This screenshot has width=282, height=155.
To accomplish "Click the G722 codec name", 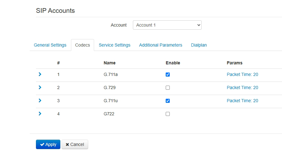I will [109, 114].
